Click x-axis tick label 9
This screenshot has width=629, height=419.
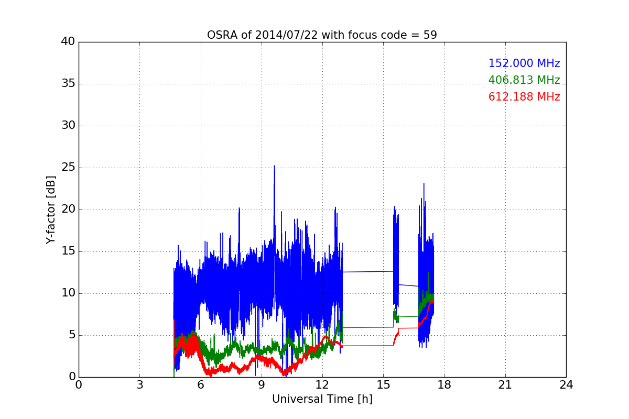(261, 385)
